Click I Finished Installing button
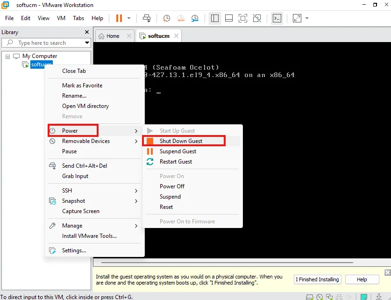391x300 pixels. tap(318, 279)
